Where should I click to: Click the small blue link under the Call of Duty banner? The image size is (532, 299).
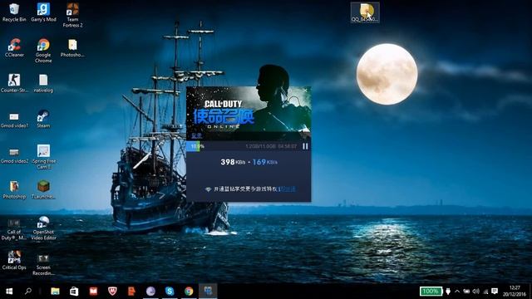(x=196, y=135)
